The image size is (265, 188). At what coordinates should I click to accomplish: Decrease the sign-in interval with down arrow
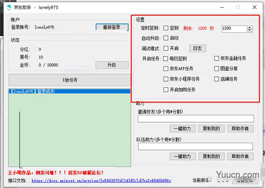250,30
